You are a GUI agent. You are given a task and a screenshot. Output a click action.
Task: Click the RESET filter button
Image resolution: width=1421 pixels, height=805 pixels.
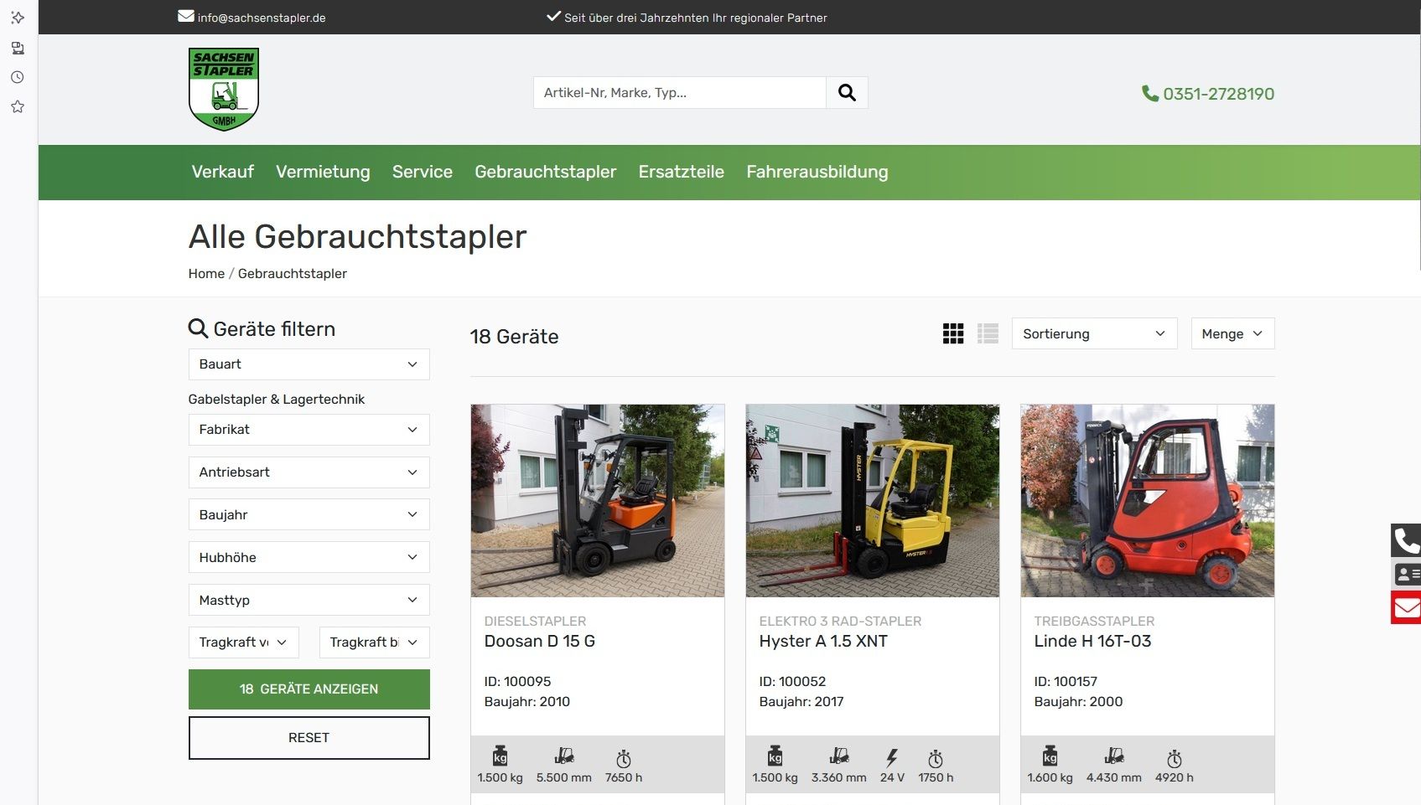coord(309,738)
